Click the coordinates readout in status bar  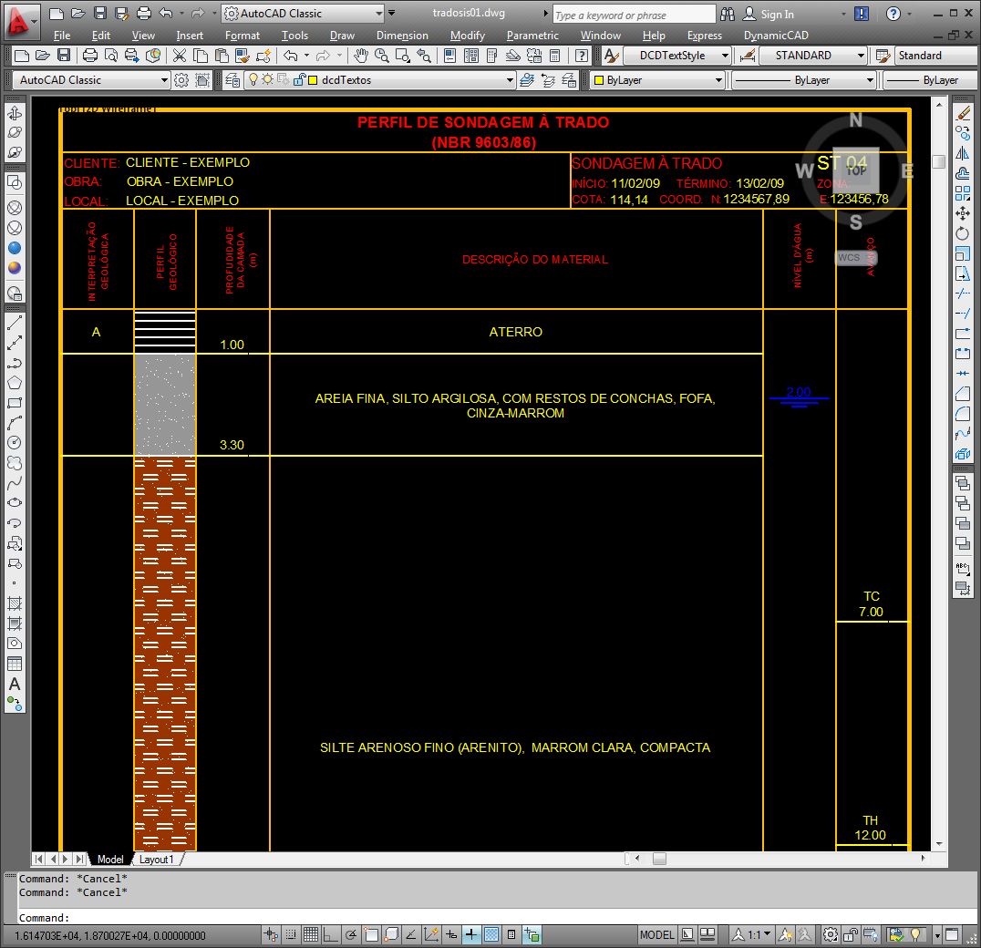click(110, 935)
